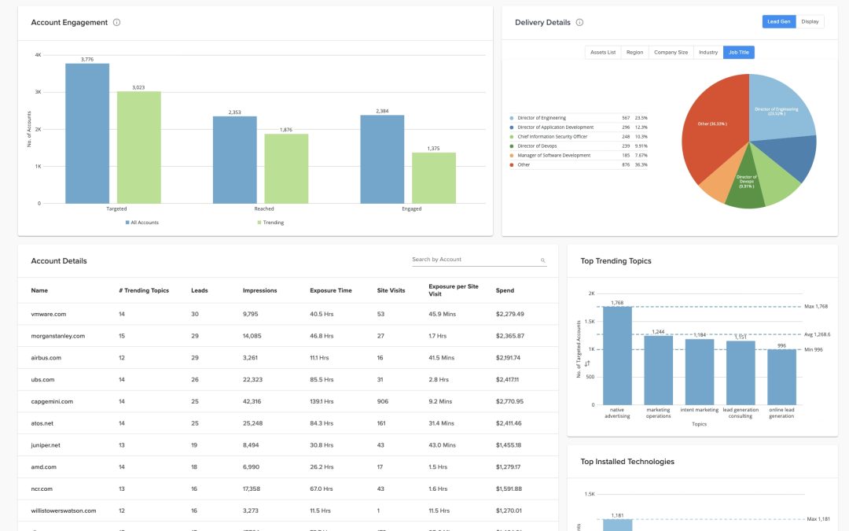Viewport: 849px width, 531px height.
Task: Open the juniper.net account
Action: coord(46,445)
